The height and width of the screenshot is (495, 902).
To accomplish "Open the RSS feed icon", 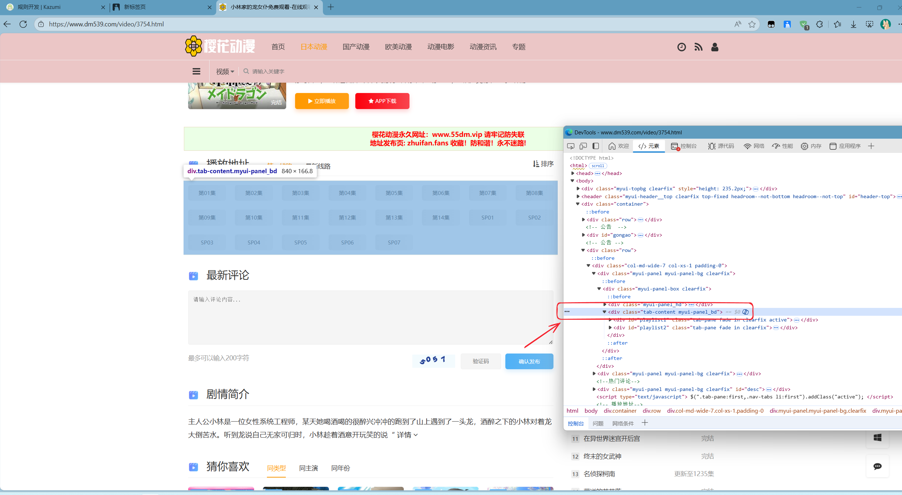I will point(698,47).
